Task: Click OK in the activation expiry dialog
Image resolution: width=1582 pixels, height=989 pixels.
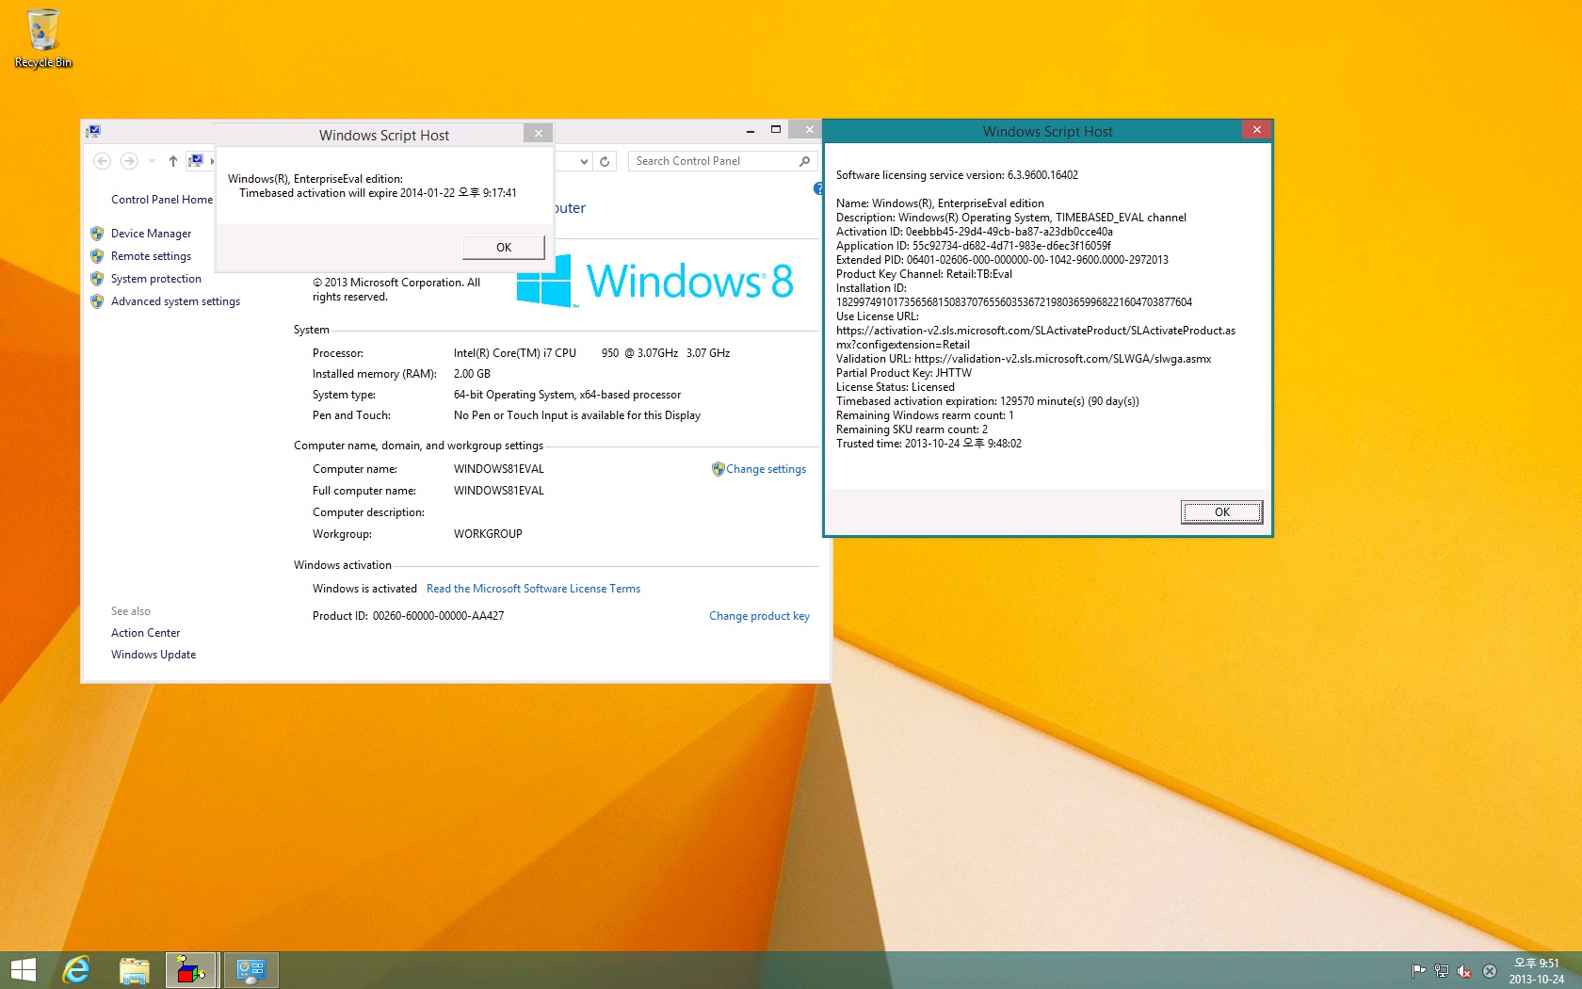Action: point(504,248)
